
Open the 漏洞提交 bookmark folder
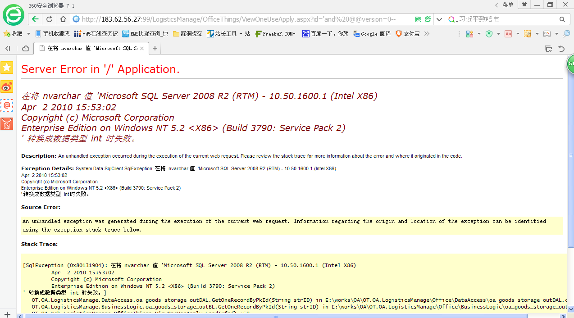click(188, 34)
